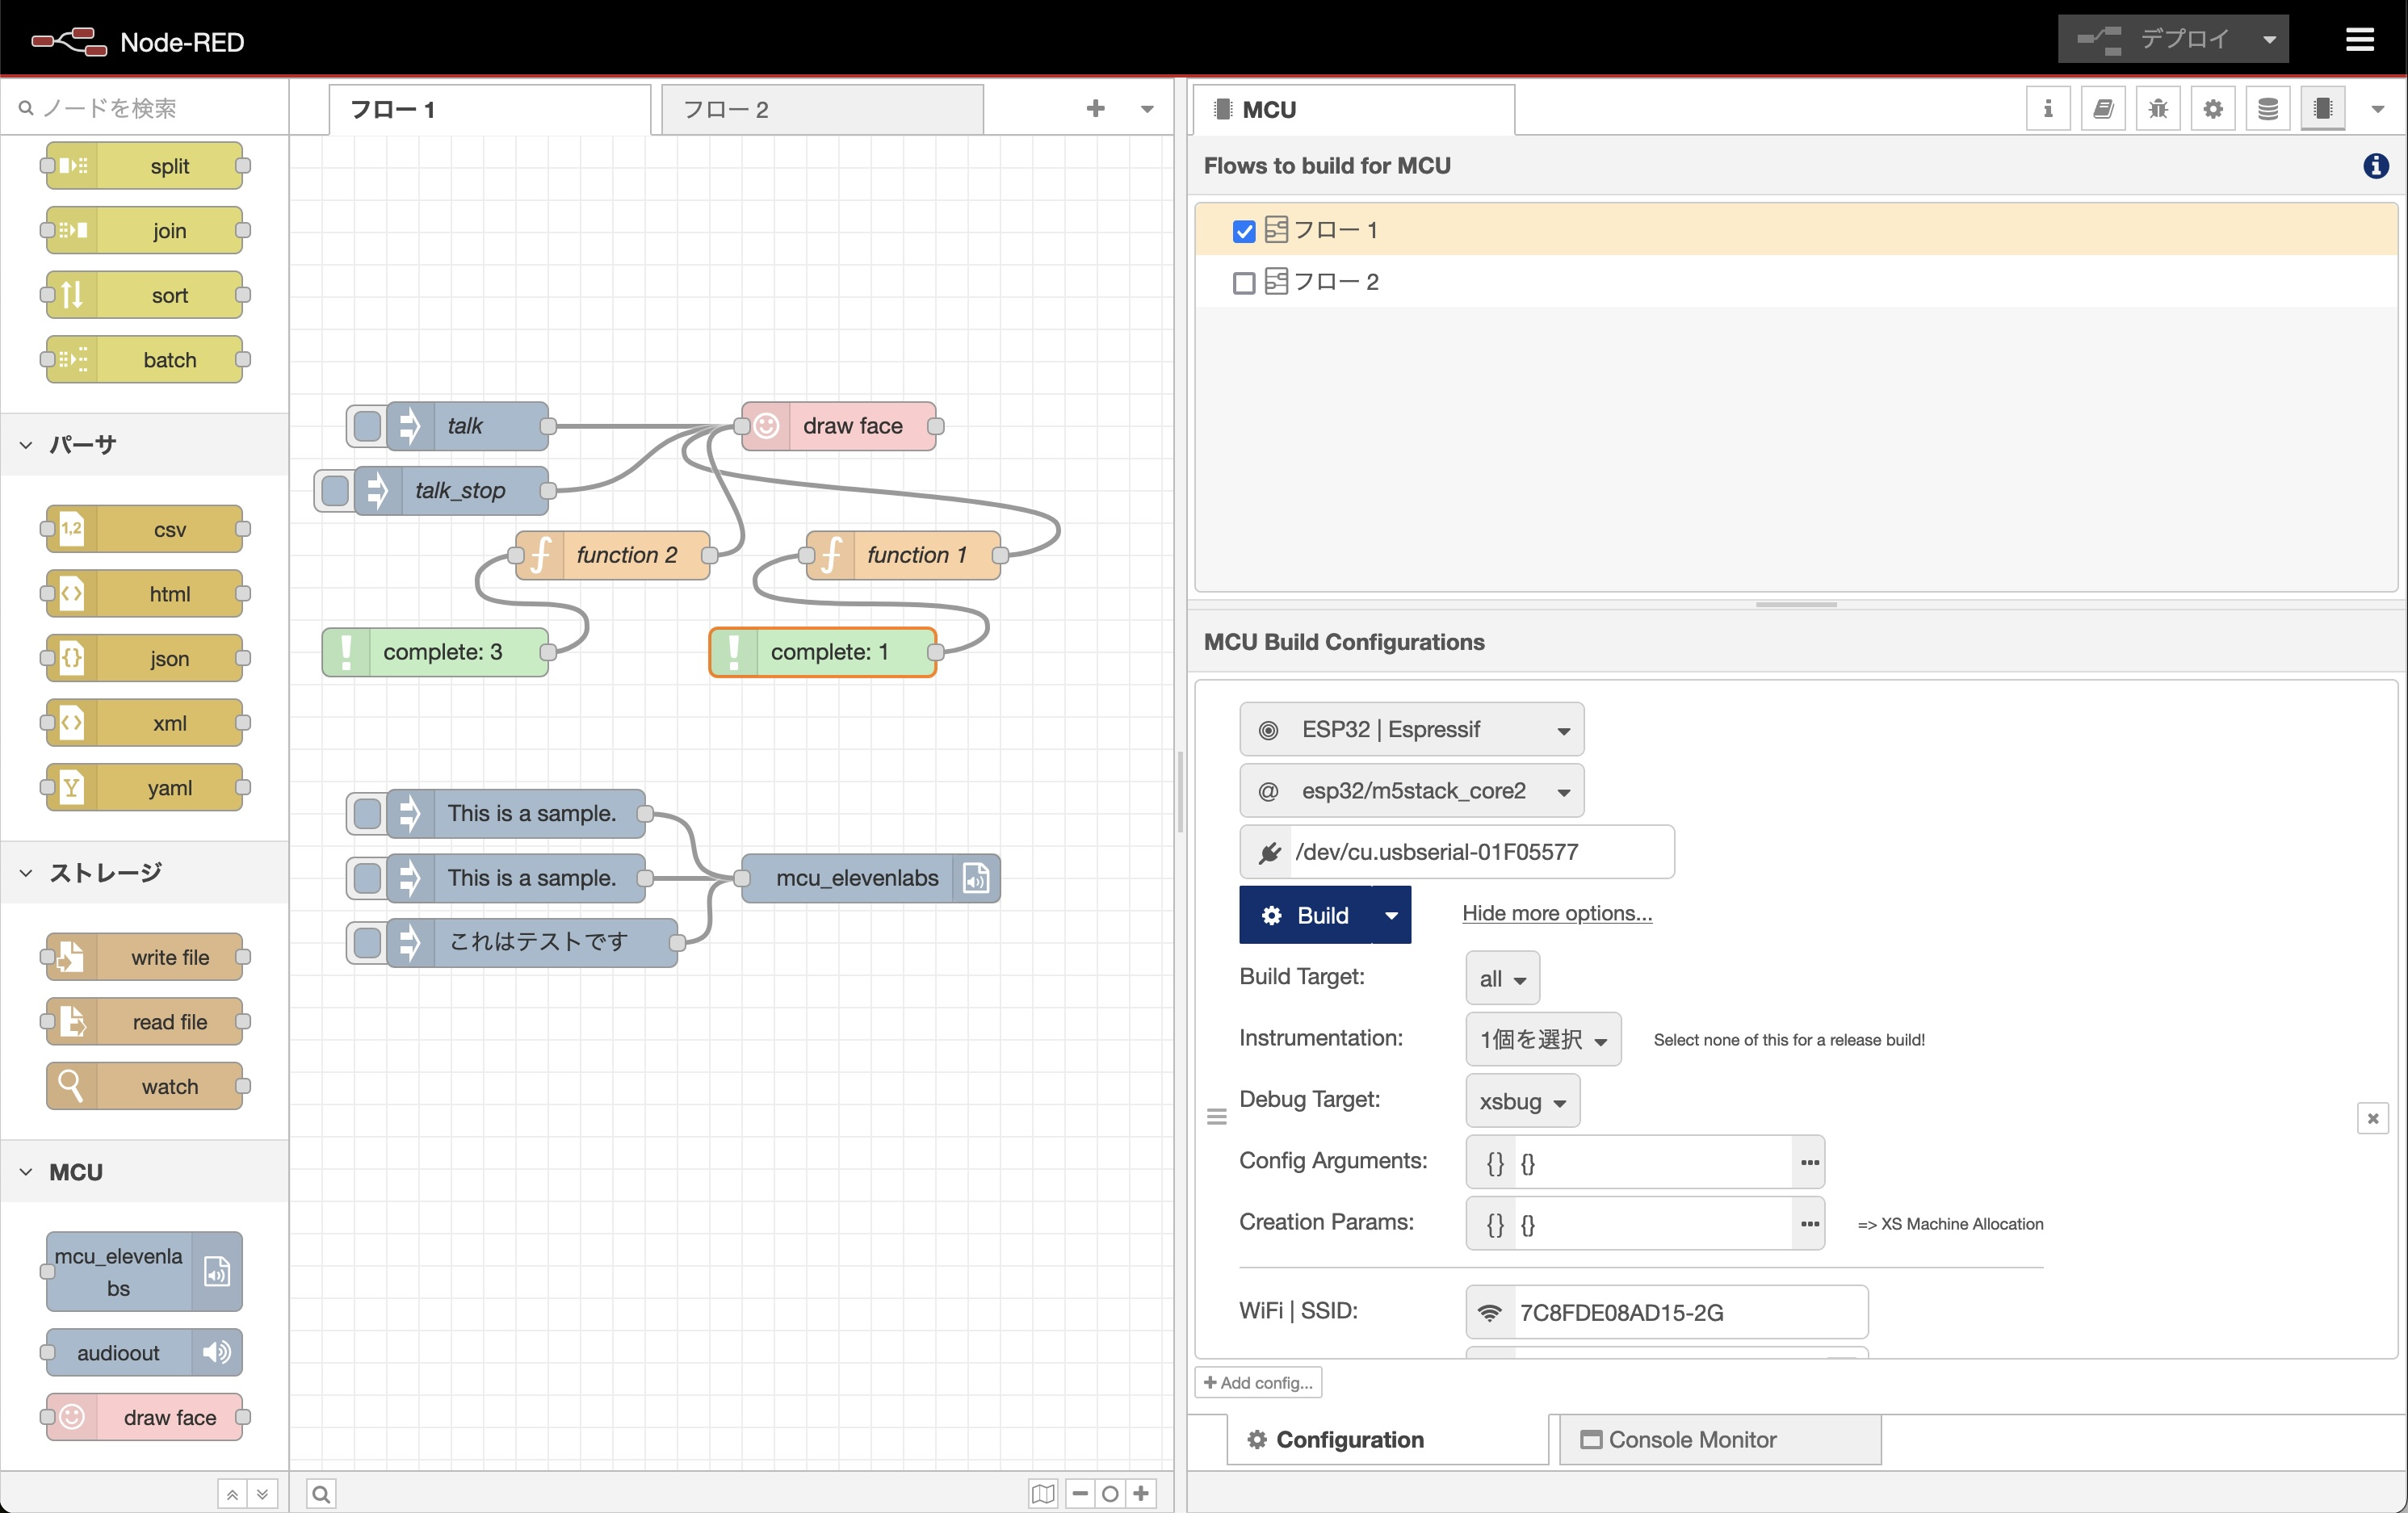This screenshot has width=2408, height=1513.
Task: Open the configuration nodes gear icon
Action: point(2212,109)
